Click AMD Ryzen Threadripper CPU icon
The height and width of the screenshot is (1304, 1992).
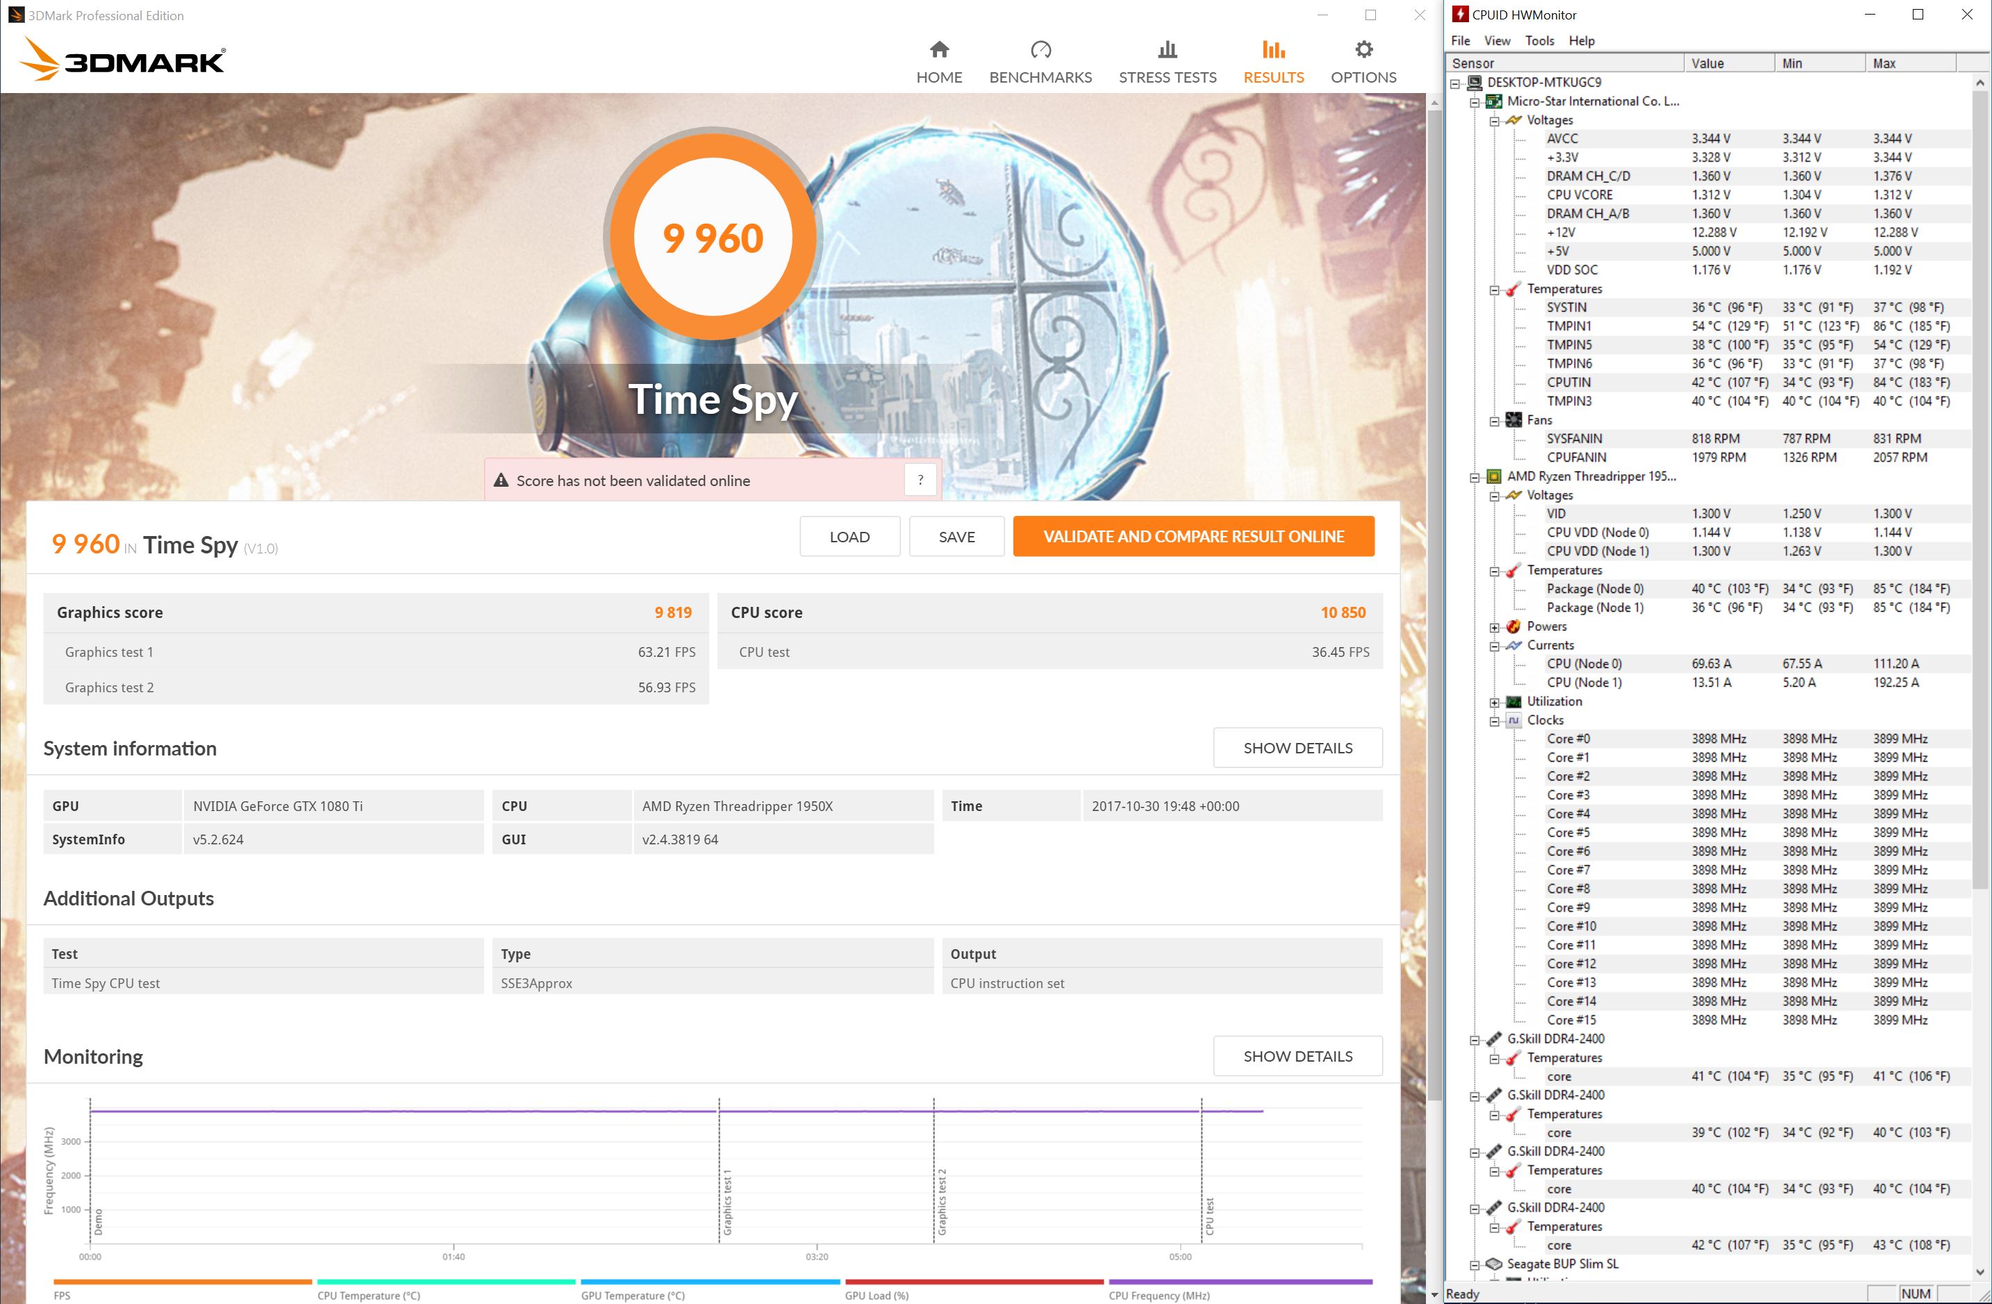(x=1494, y=476)
